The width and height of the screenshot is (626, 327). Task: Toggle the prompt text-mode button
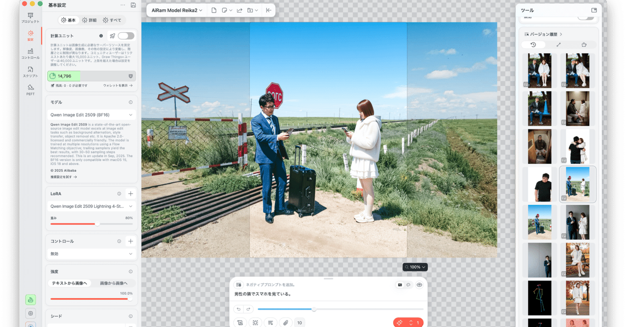[x=400, y=285]
